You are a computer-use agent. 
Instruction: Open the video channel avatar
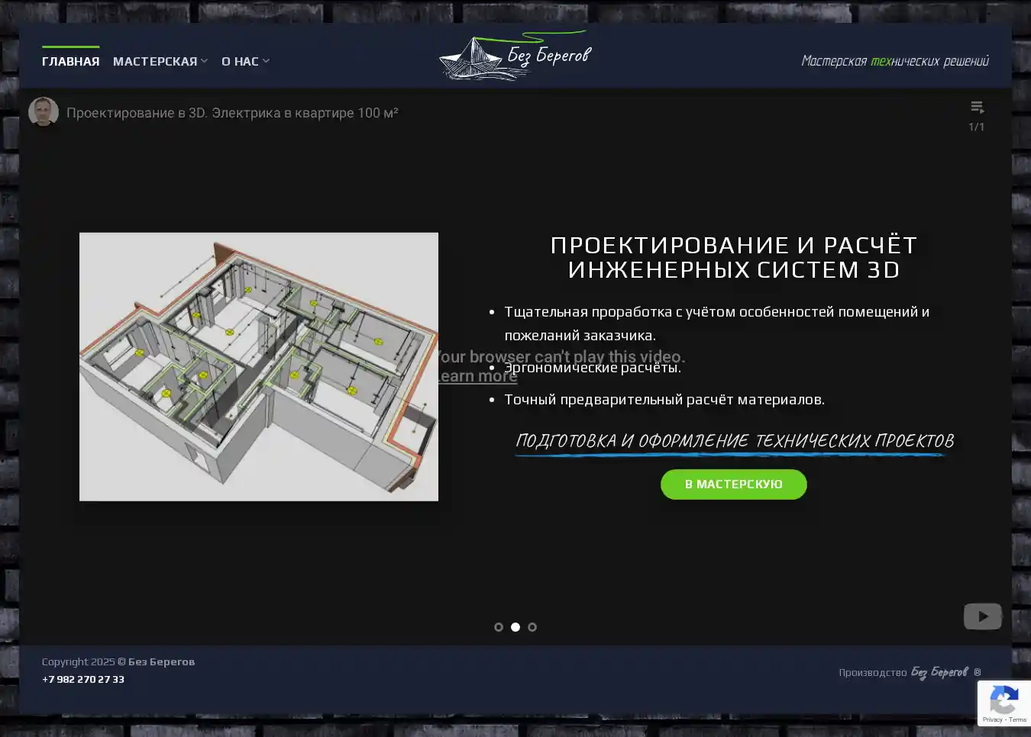44,113
